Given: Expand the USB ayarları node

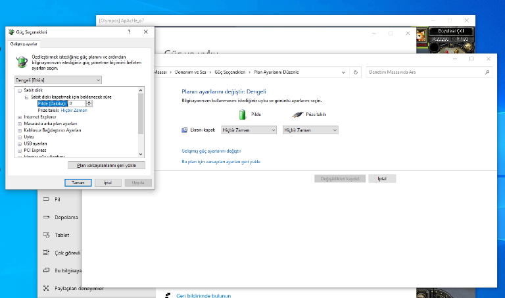Looking at the screenshot, I should [20, 144].
